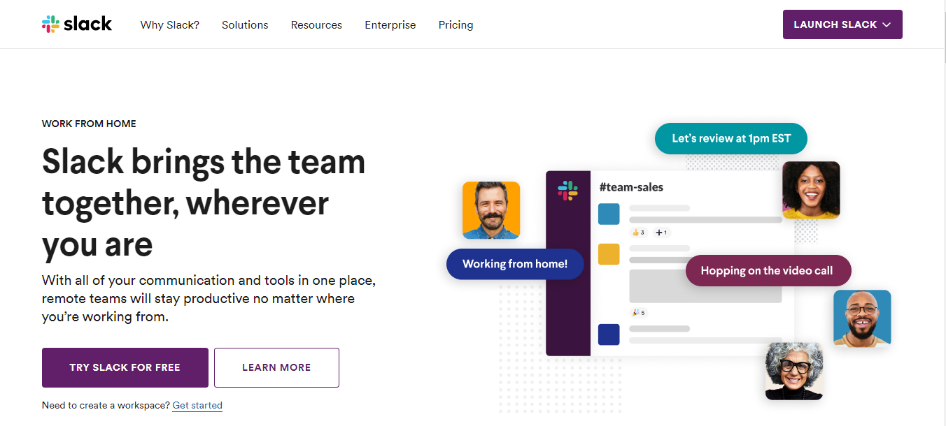Click the paragraph about remote teams staying productive
946x426 pixels.
(209, 299)
